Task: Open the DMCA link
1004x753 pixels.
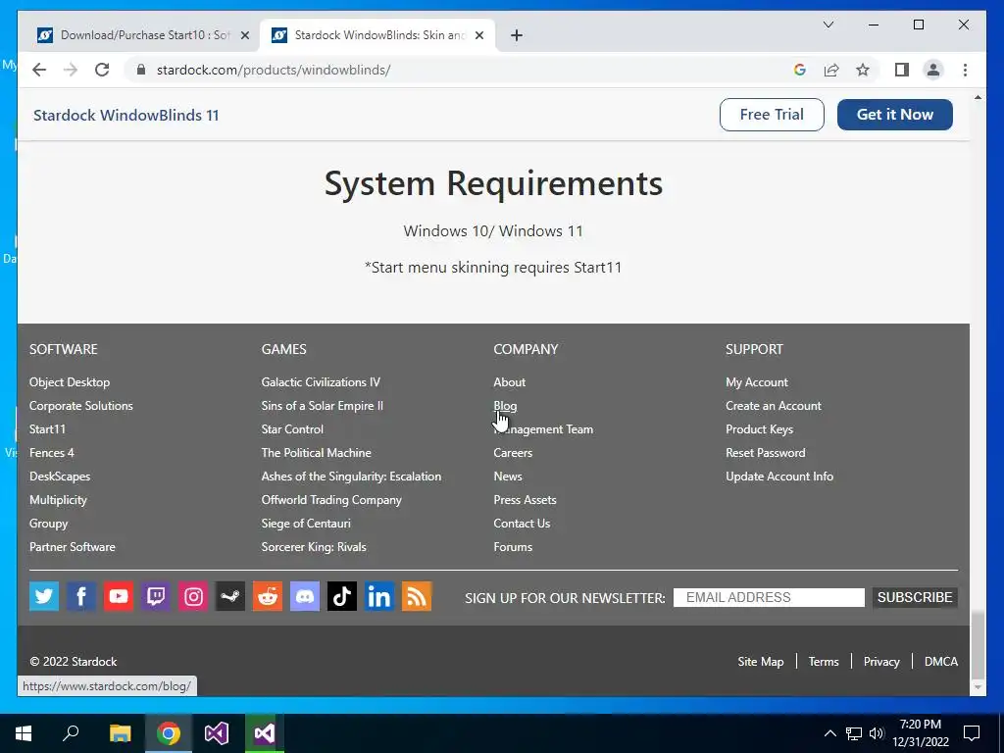Action: pos(941,662)
